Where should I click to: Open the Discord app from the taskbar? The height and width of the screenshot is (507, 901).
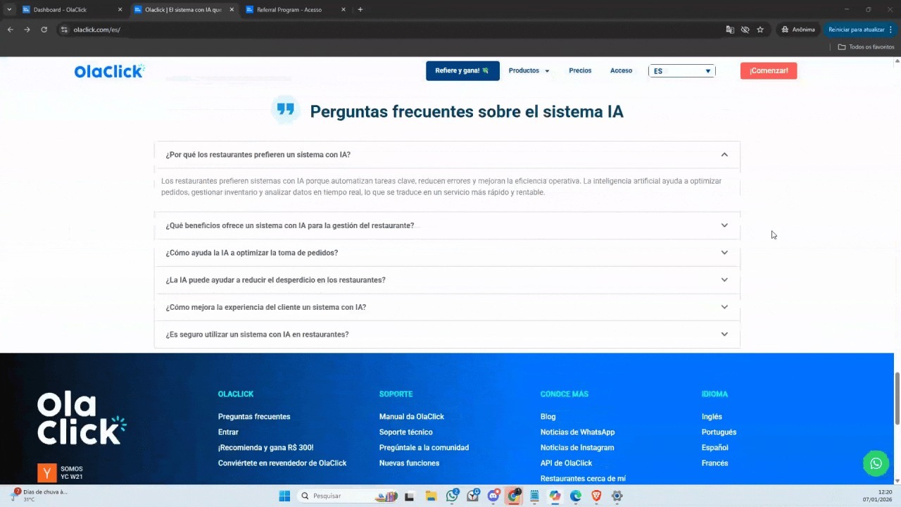point(493,496)
